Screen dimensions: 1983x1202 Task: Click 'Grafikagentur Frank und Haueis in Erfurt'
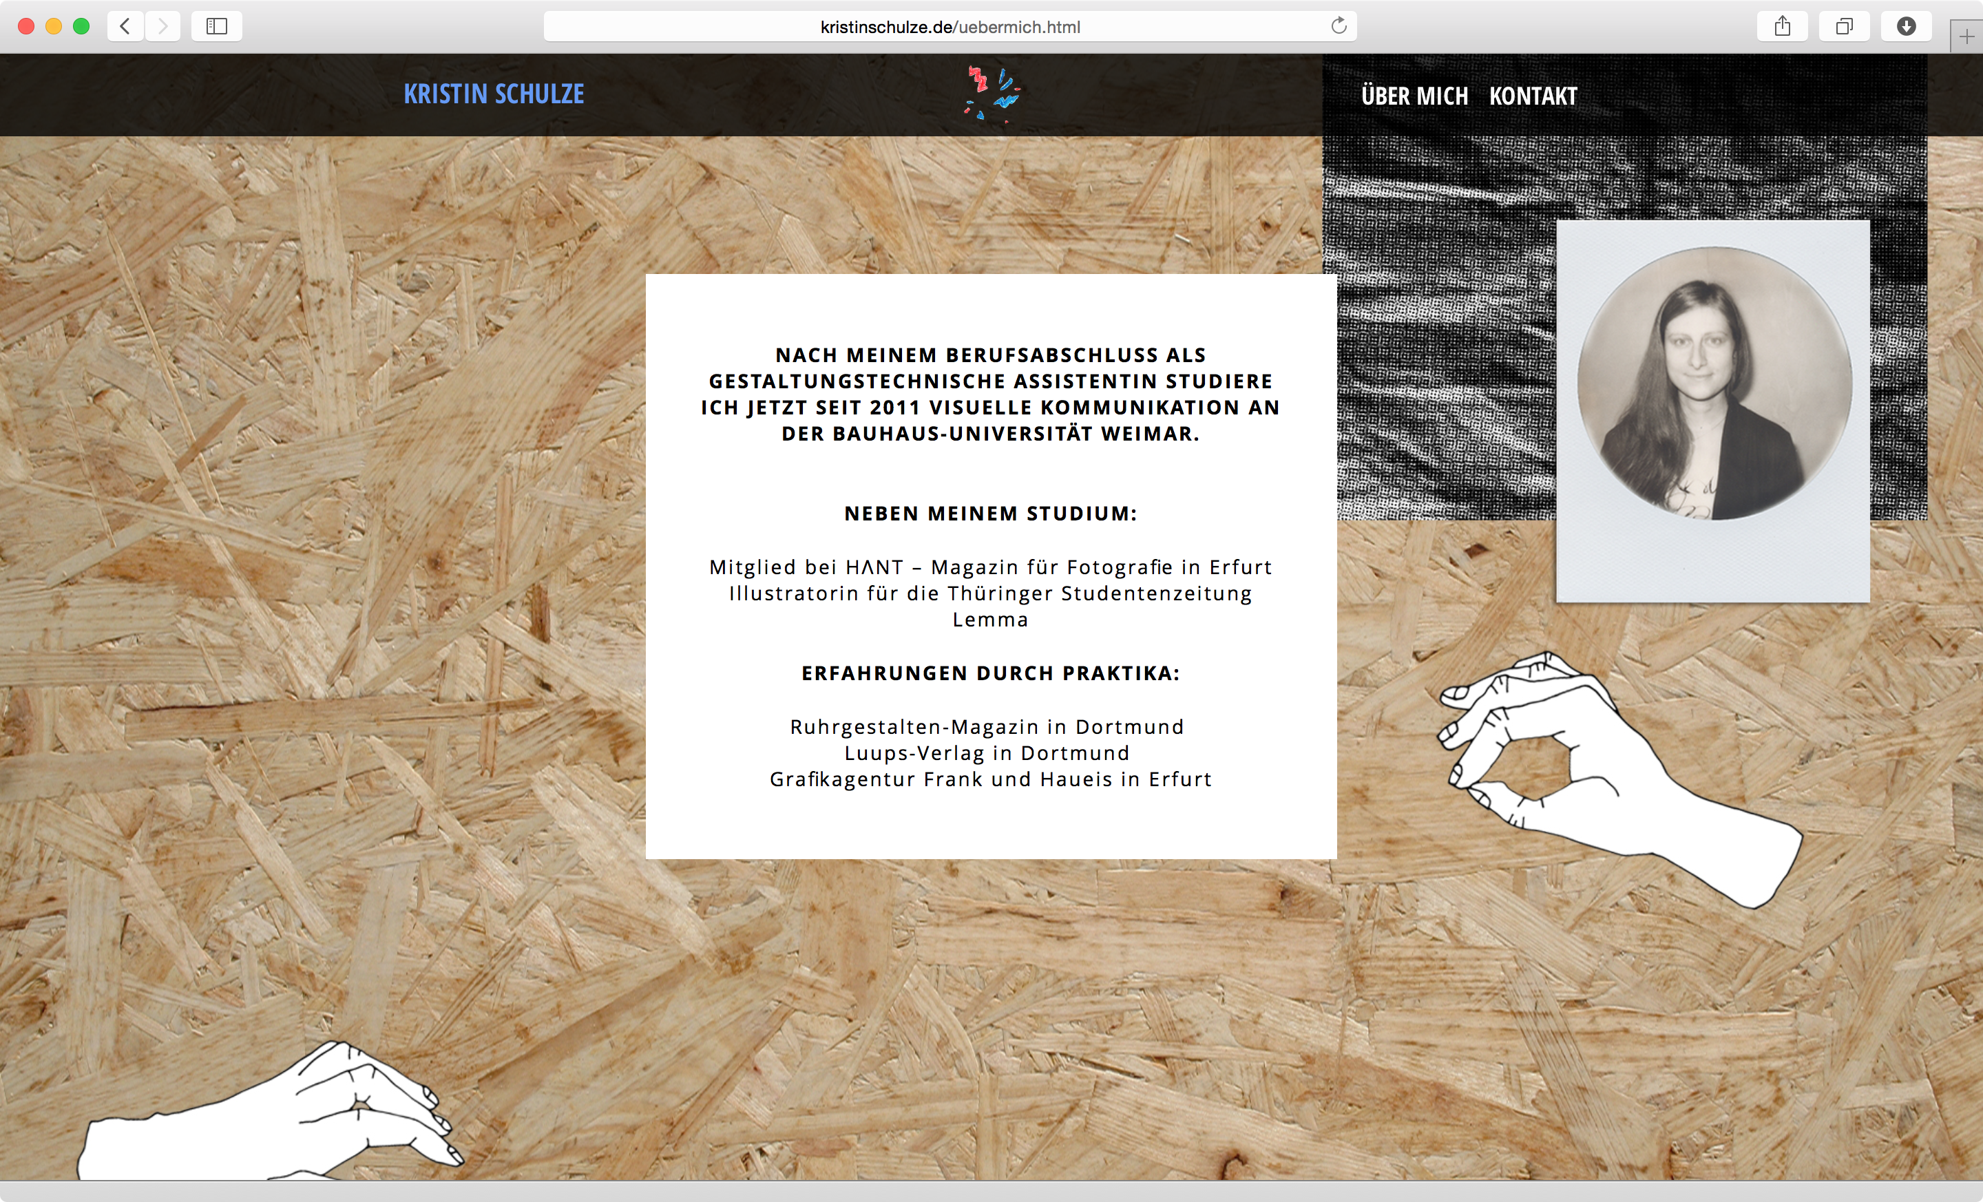coord(991,779)
